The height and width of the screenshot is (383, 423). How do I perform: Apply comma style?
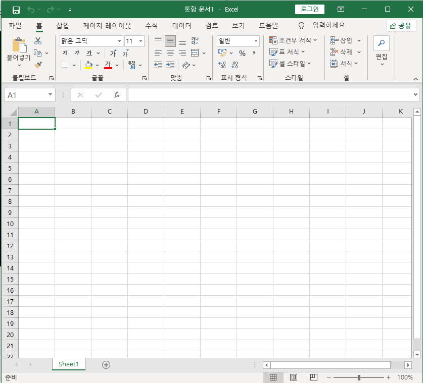[254, 53]
